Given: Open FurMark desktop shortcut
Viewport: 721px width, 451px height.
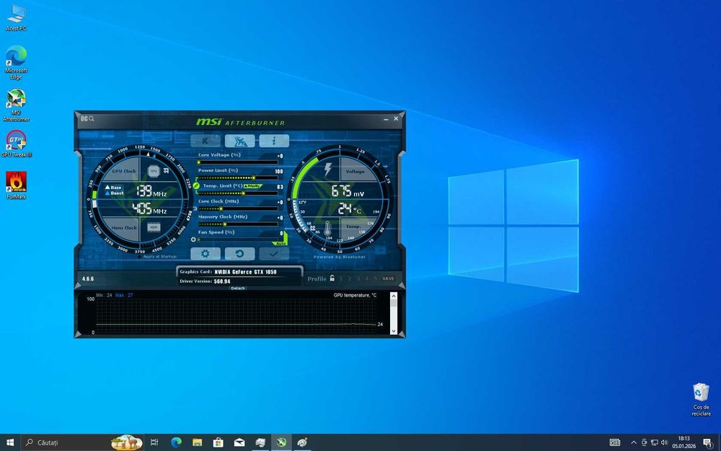Looking at the screenshot, I should [16, 185].
